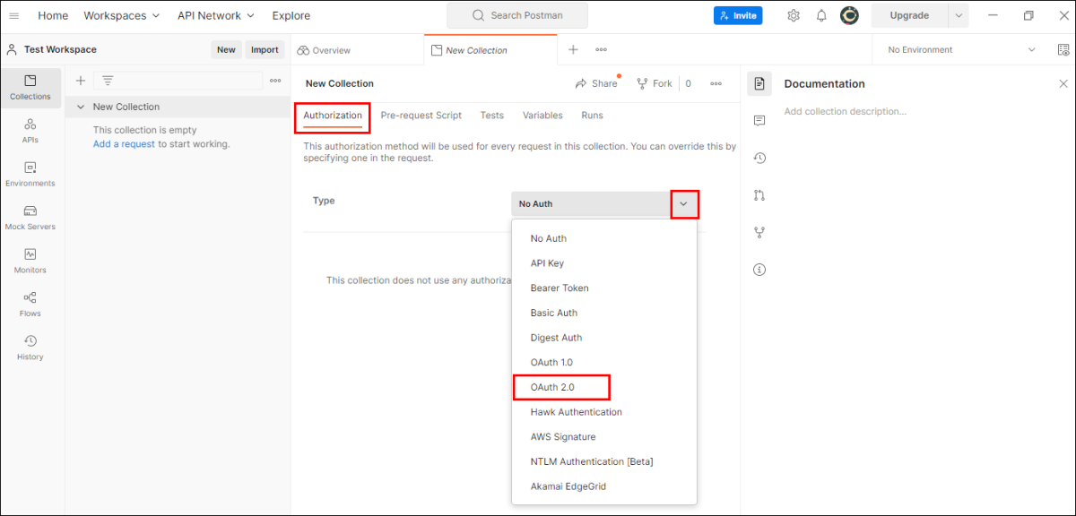Open the Overview tab
Viewport: 1076px width, 516px height.
pos(324,50)
